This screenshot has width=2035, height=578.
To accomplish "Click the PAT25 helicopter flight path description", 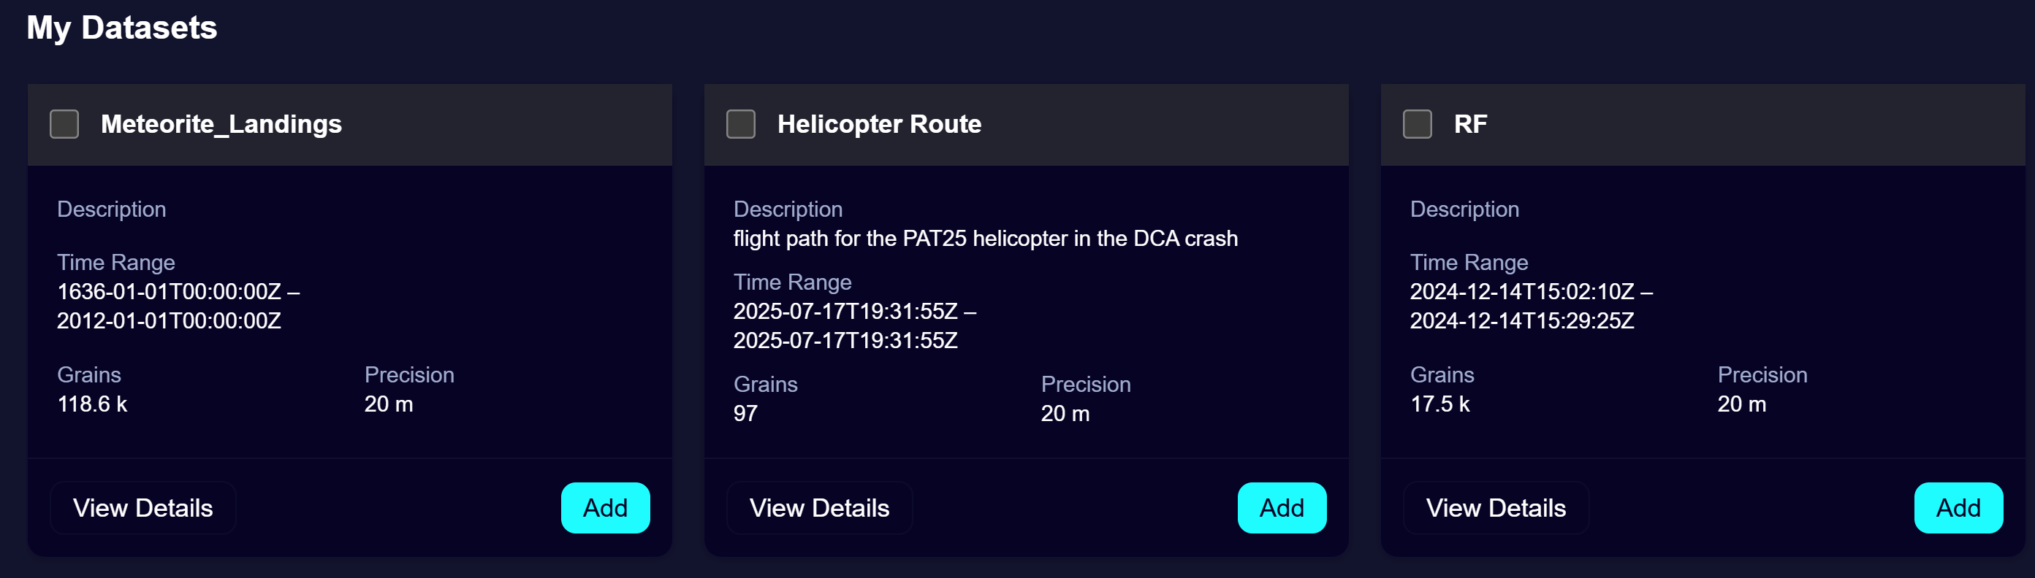I will [985, 238].
